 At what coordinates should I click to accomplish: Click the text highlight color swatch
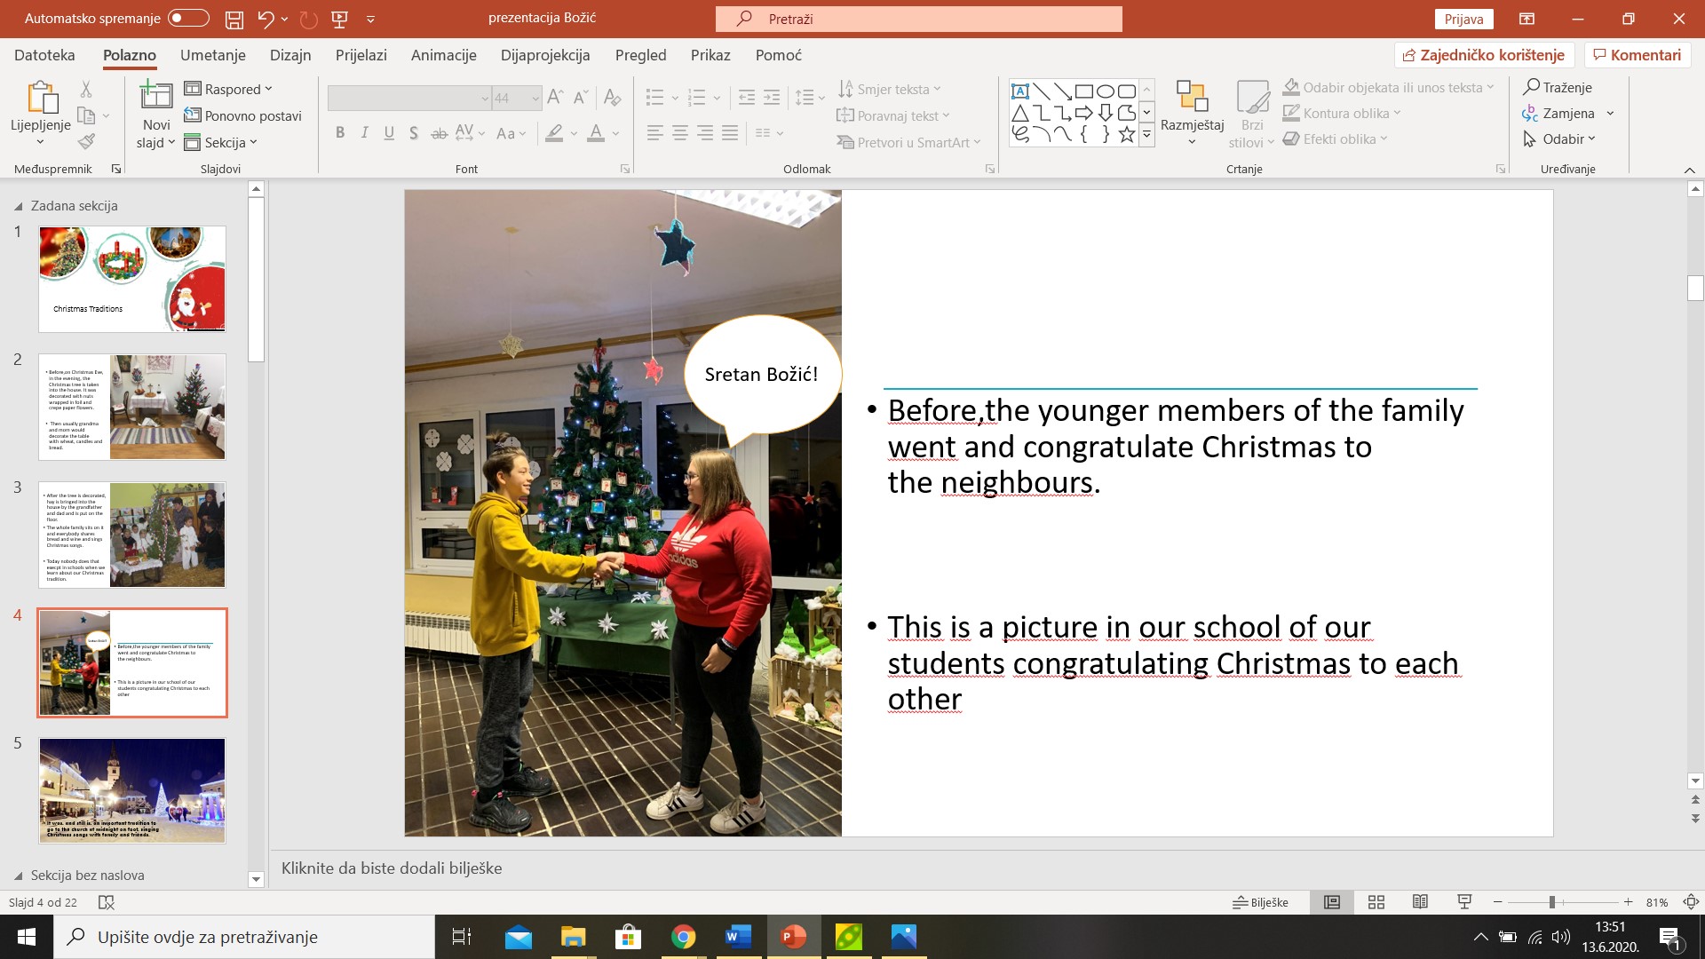click(554, 133)
